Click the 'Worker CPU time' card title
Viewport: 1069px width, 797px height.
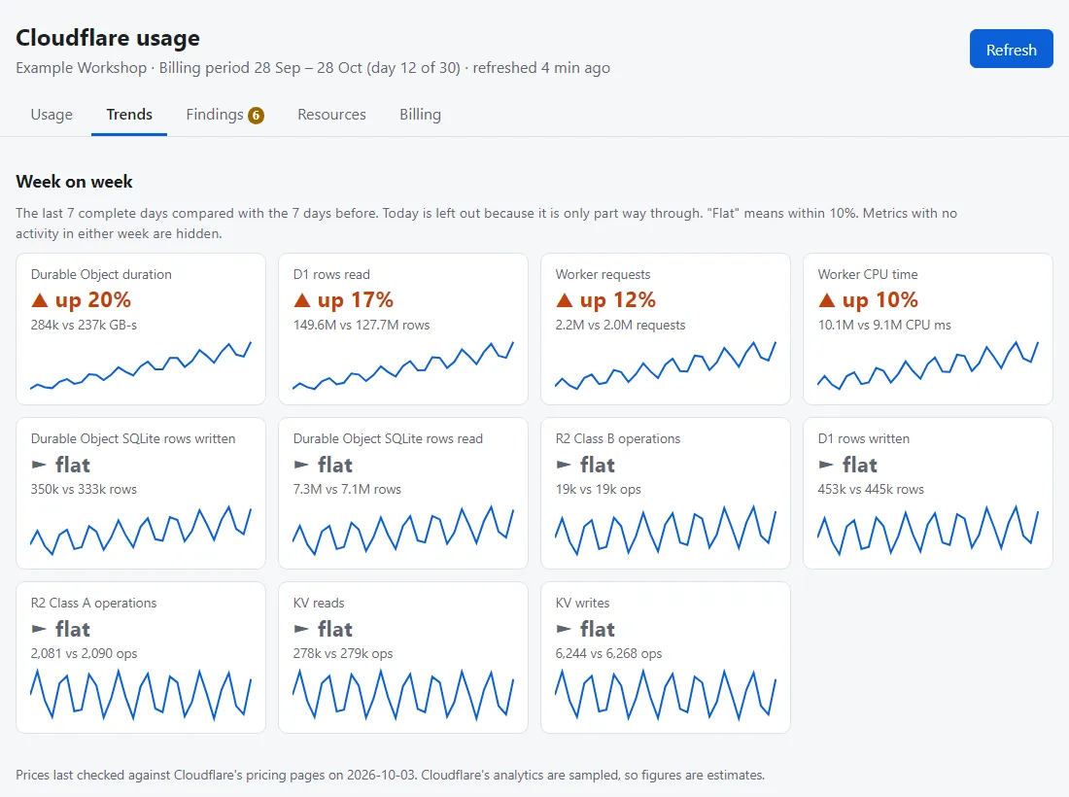(x=868, y=274)
